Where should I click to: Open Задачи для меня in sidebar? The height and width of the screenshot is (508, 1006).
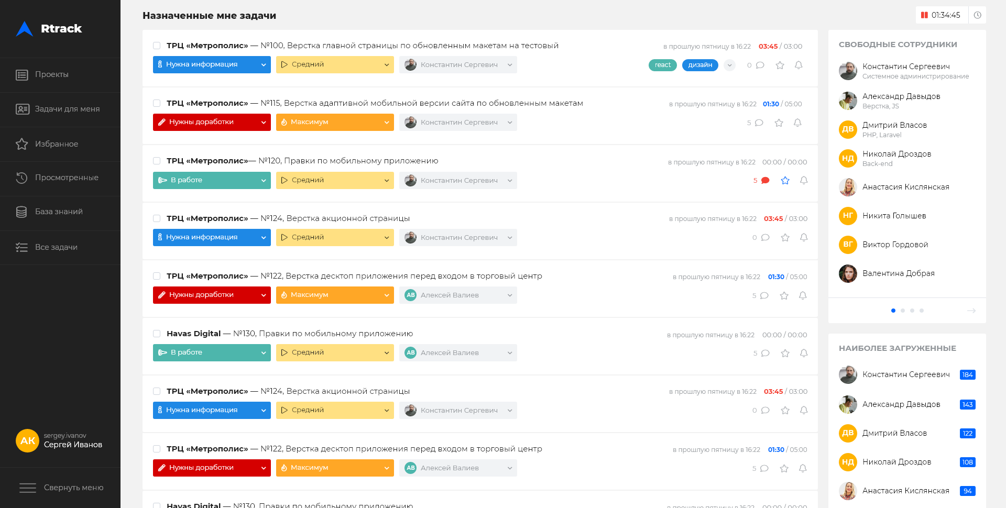[x=60, y=109]
